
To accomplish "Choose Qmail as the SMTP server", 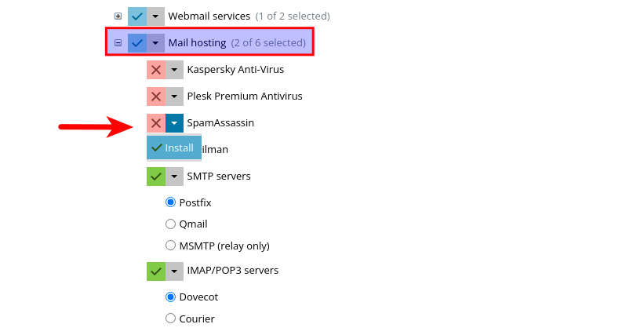I will (x=171, y=224).
